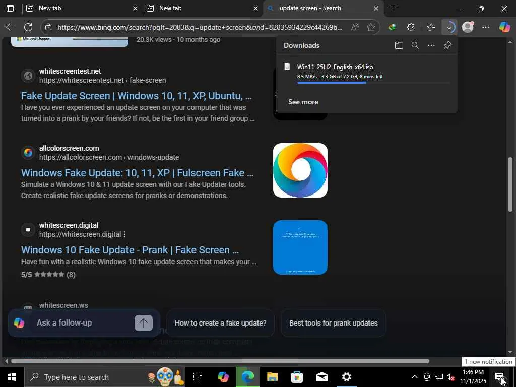
Task: Open downloads folder from Downloads panel
Action: pos(399,45)
